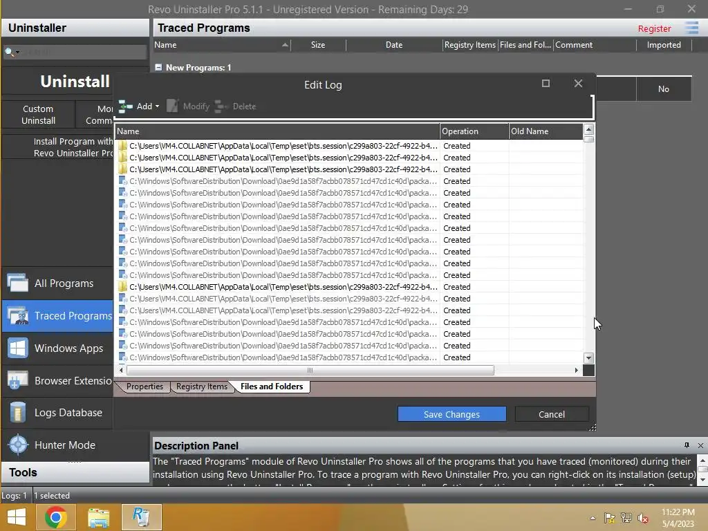Close the Description Panel
Viewport: 708px width, 531px height.
[x=700, y=446]
